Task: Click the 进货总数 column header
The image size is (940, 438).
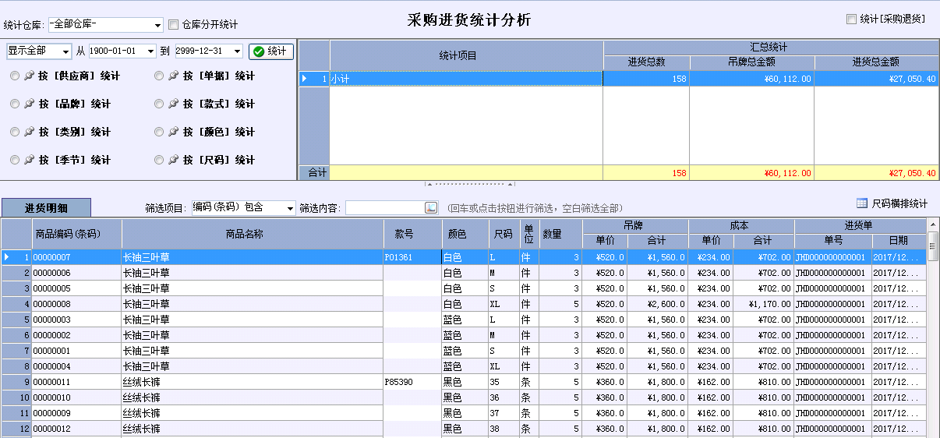Action: pos(646,62)
